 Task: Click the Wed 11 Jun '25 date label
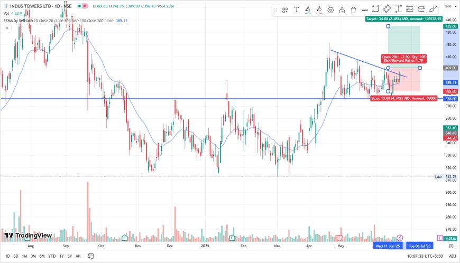388,246
